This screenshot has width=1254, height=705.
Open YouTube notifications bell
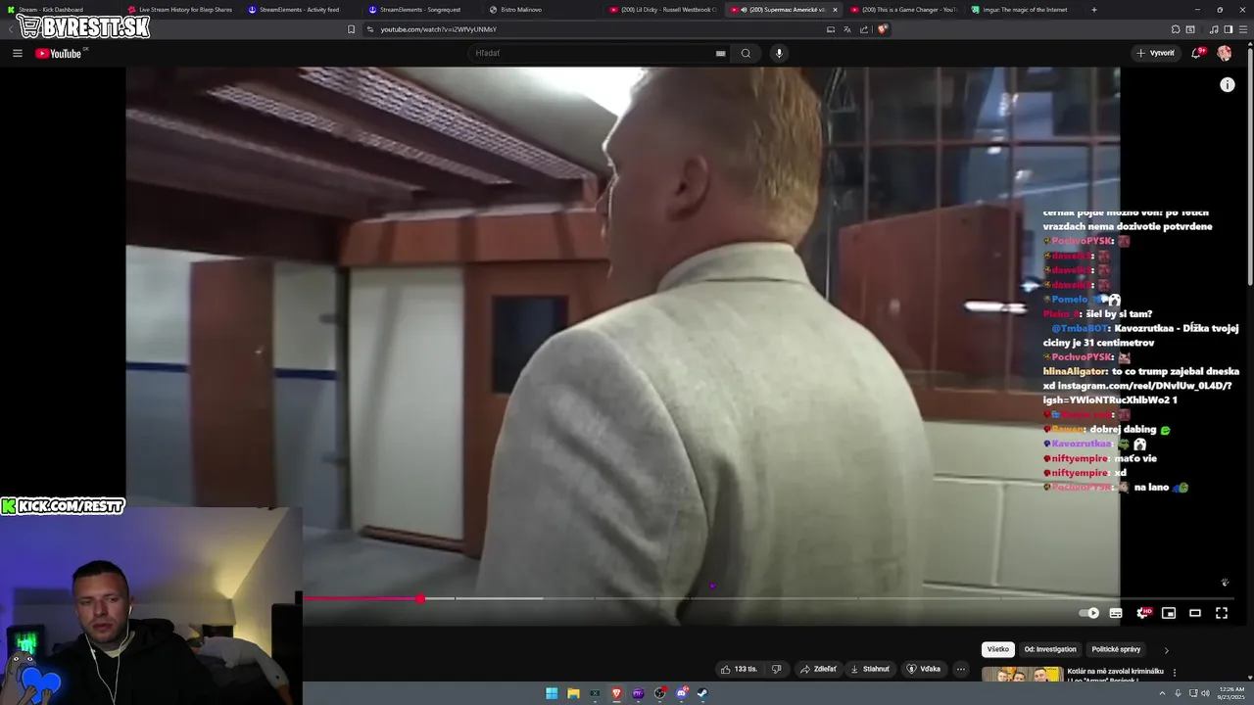tap(1196, 53)
